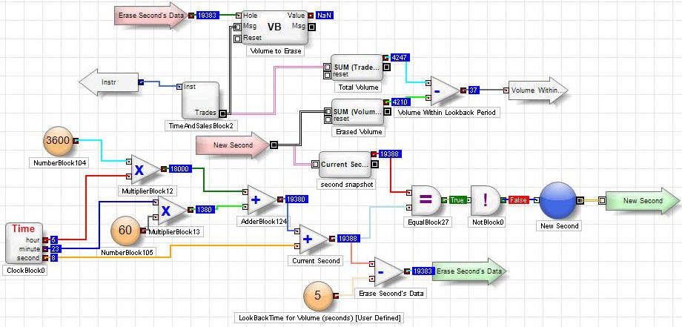Click reset port on Total Volume SUM block
The height and width of the screenshot is (327, 682).
coord(327,74)
